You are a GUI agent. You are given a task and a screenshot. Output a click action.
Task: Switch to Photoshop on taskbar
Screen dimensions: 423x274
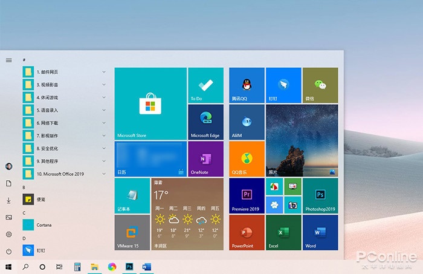tap(129, 267)
